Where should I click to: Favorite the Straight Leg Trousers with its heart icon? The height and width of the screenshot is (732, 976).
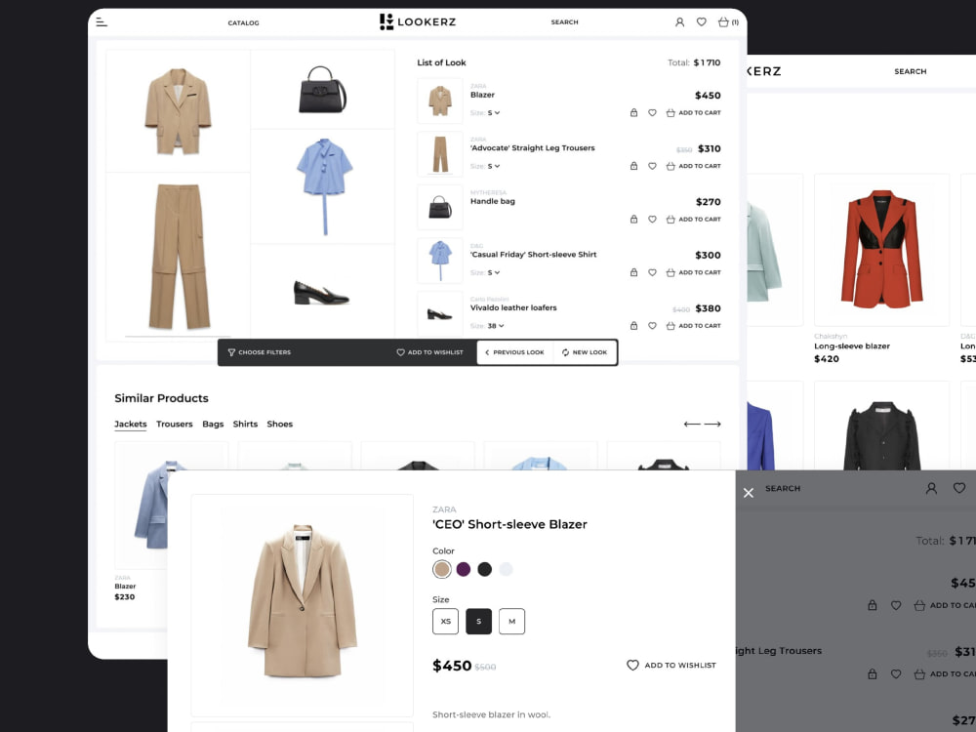tap(652, 166)
